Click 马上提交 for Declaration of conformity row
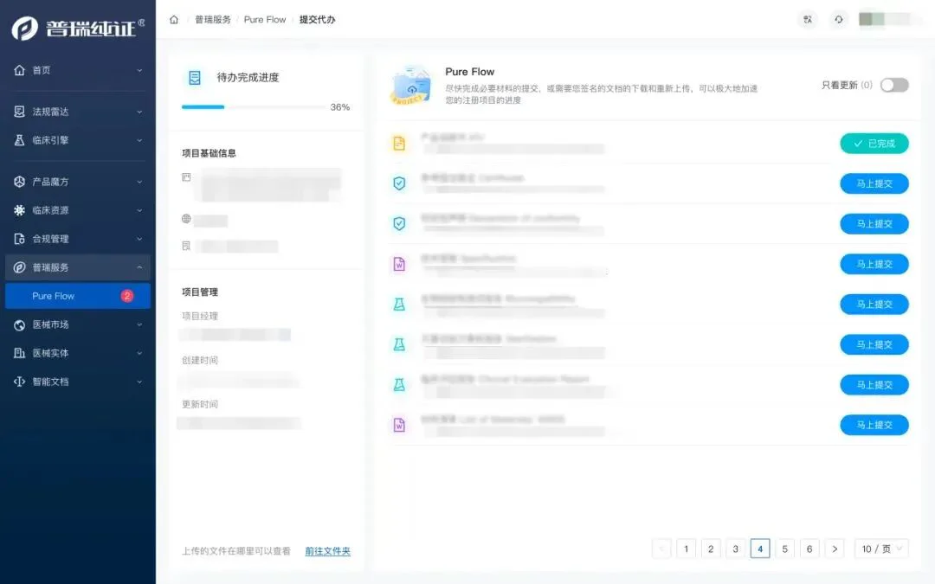The image size is (935, 584). 874,224
